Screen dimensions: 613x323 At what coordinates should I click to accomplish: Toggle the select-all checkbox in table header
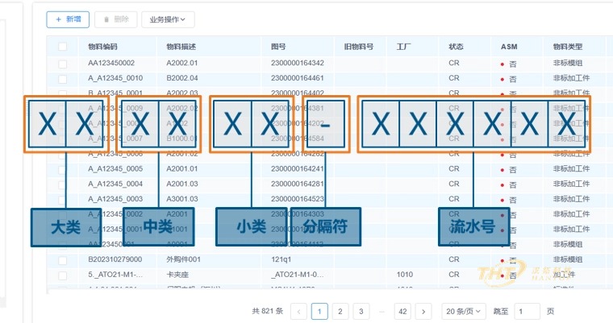coord(62,47)
